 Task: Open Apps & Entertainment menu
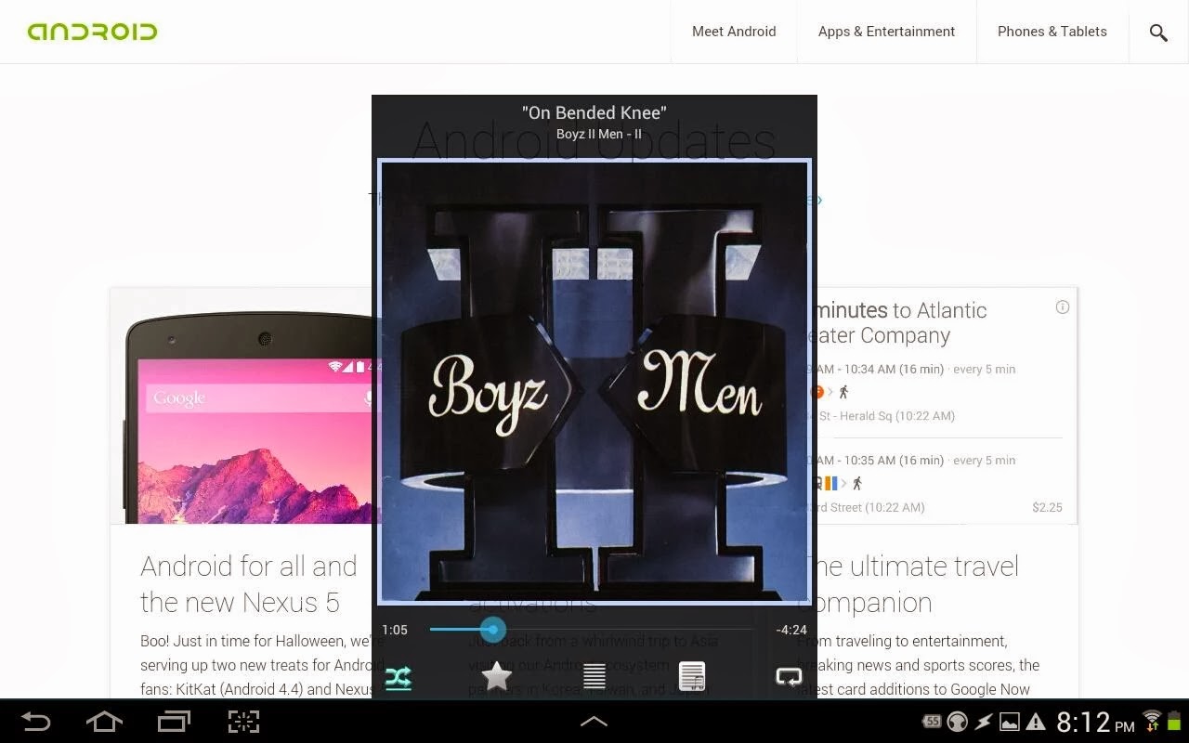pyautogui.click(x=886, y=32)
